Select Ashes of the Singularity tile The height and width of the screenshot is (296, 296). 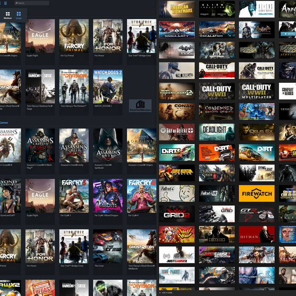pyautogui.click(x=177, y=30)
